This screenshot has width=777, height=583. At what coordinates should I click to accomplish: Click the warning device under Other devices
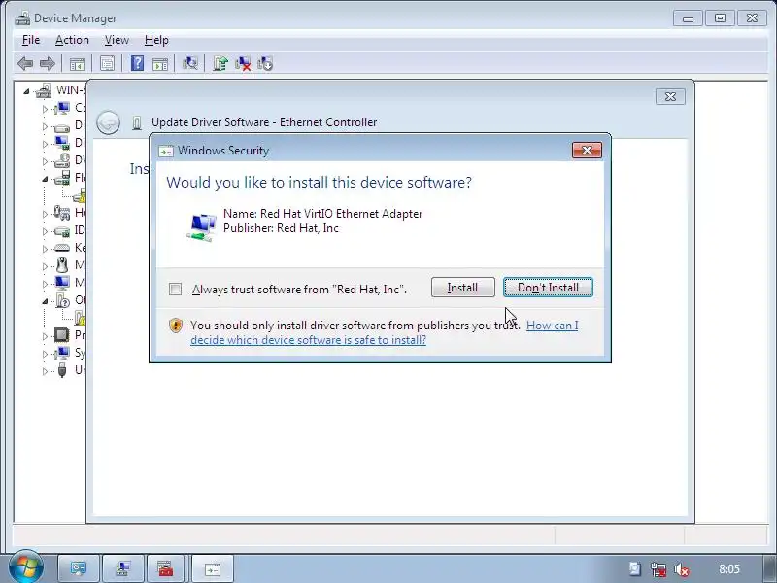pyautogui.click(x=80, y=318)
